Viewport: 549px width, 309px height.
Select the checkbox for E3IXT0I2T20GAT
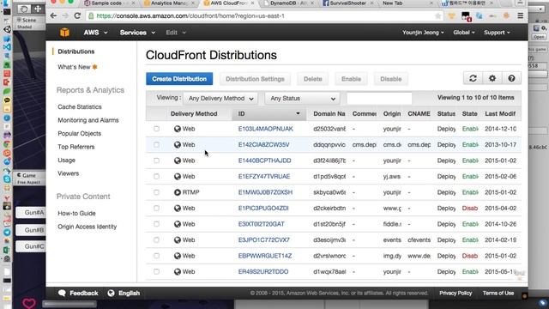(x=156, y=224)
